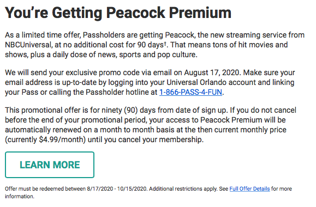Click the word "NBCUniversal" in first paragraph

click(x=28, y=45)
